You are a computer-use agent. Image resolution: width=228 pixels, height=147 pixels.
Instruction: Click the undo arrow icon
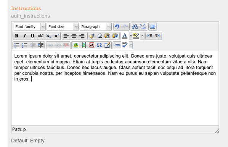(117, 26)
